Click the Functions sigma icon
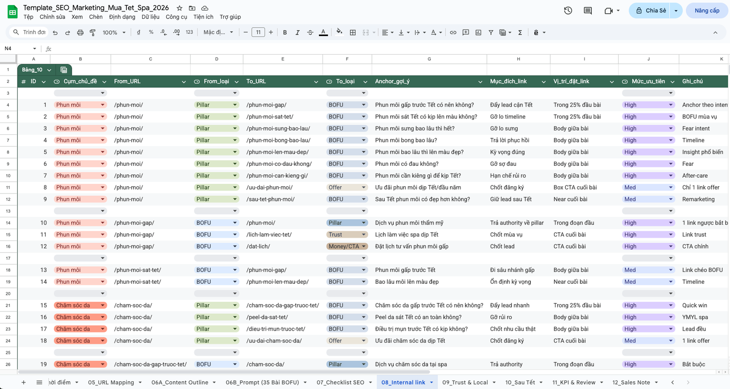The width and height of the screenshot is (730, 389). tap(520, 32)
